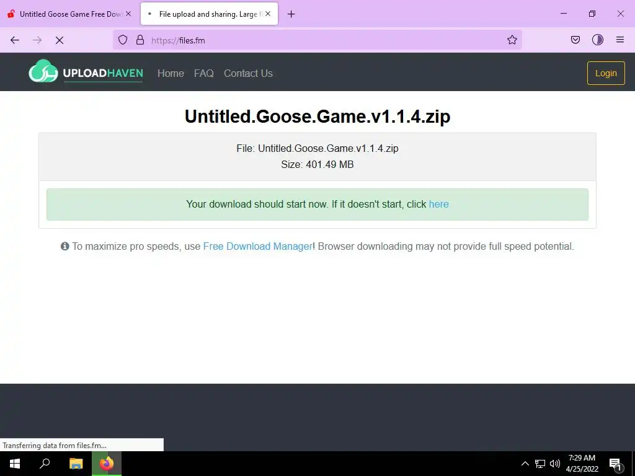Close the Untitled Goose Game tab
The image size is (635, 476).
(128, 14)
